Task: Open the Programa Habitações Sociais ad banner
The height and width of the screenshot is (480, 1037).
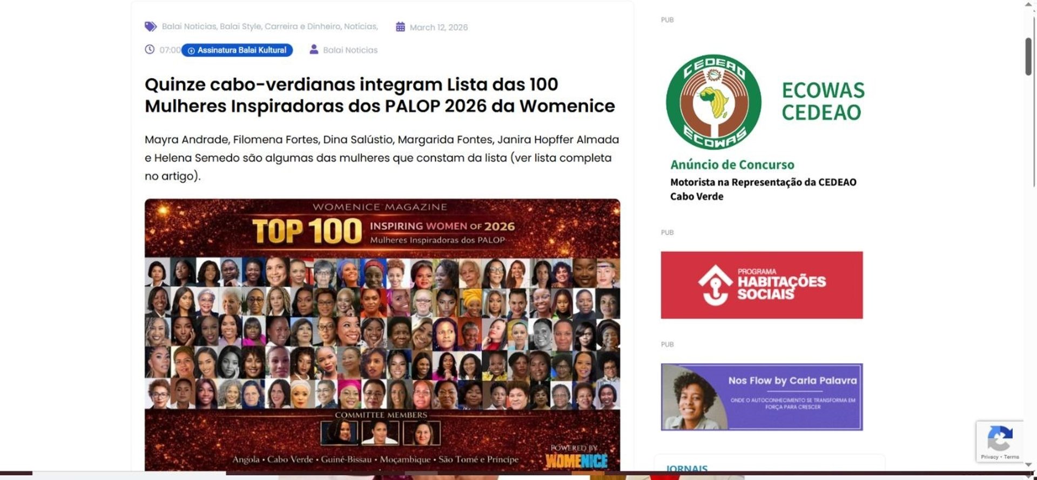Action: point(762,285)
